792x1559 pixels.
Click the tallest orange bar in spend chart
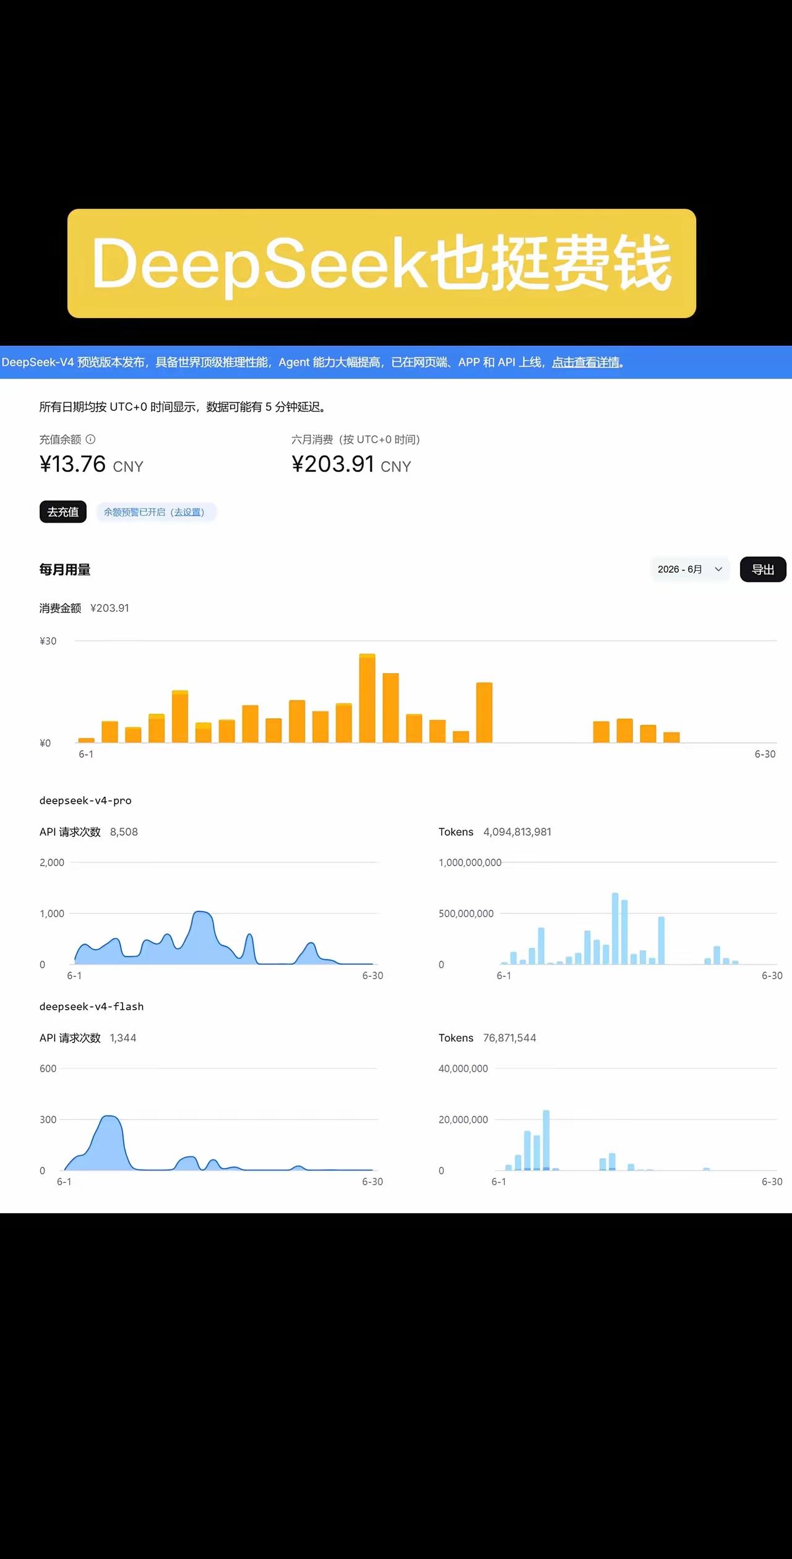click(x=368, y=698)
